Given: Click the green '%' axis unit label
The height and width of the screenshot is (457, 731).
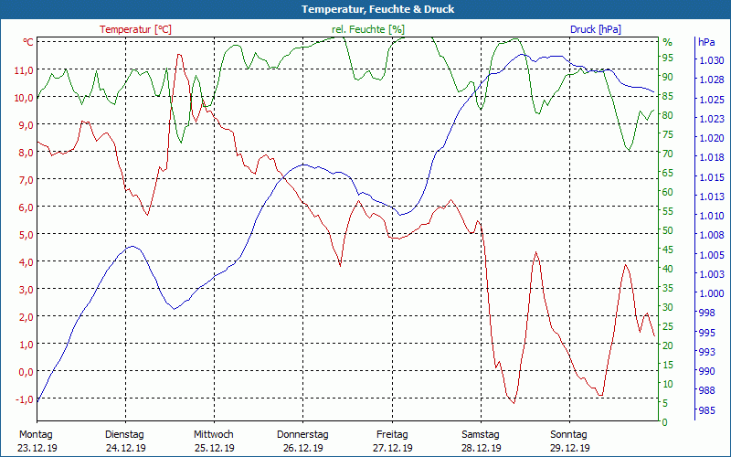Looking at the screenshot, I should click(x=668, y=42).
